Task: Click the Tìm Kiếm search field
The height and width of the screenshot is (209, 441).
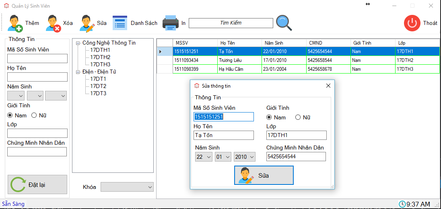Action: pyautogui.click(x=231, y=23)
